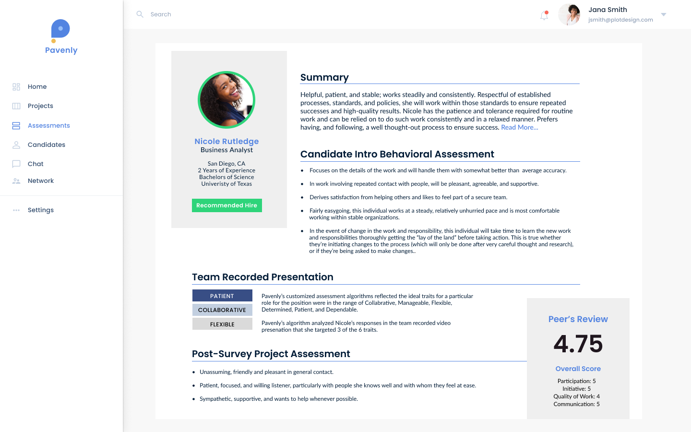This screenshot has width=691, height=432.
Task: Expand the Jana Smith account dropdown
Action: (664, 14)
